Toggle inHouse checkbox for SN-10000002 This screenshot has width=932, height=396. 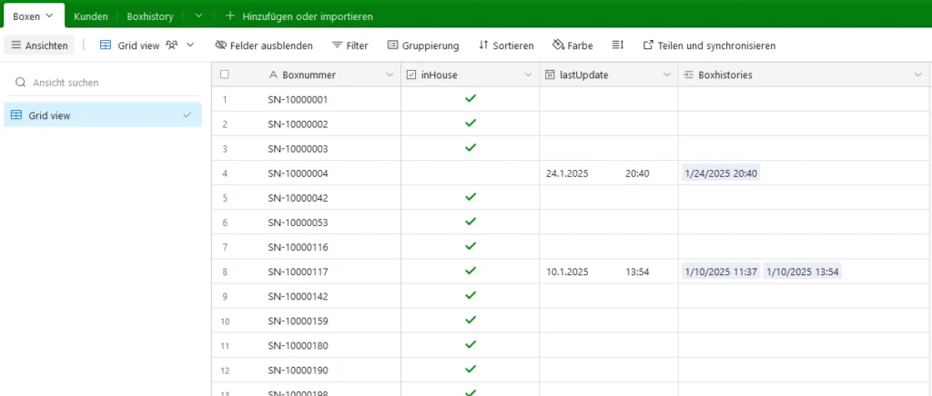click(x=471, y=124)
